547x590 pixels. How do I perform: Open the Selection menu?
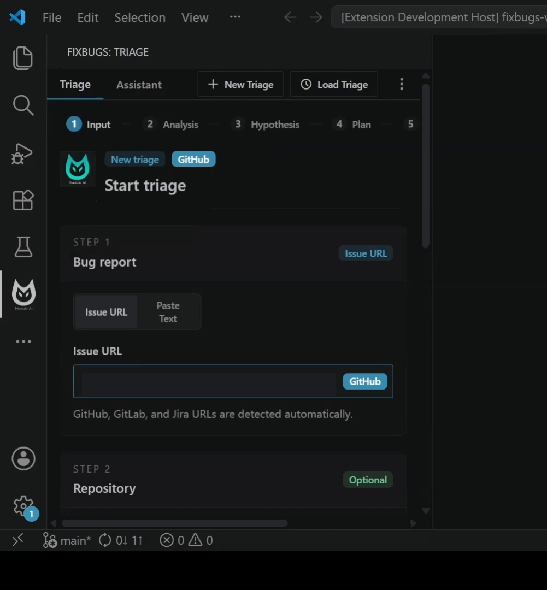[140, 17]
